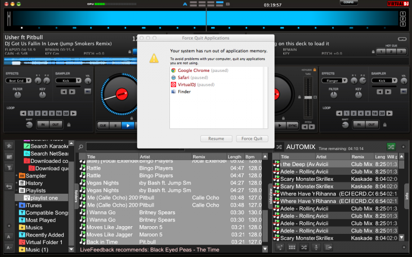The image size is (412, 257).
Task: Open the CONFIG settings button
Action: tap(349, 3)
